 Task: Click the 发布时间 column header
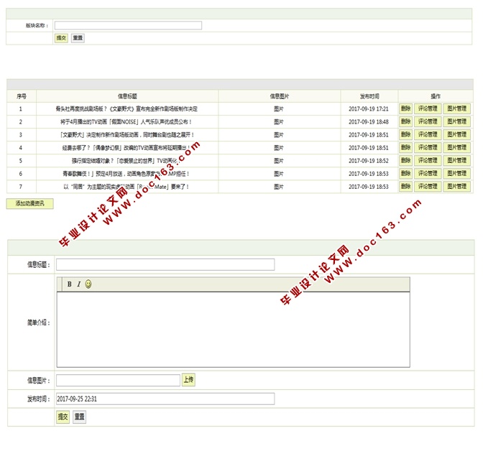point(369,96)
